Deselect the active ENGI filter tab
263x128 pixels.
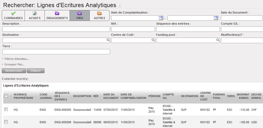[79, 16]
